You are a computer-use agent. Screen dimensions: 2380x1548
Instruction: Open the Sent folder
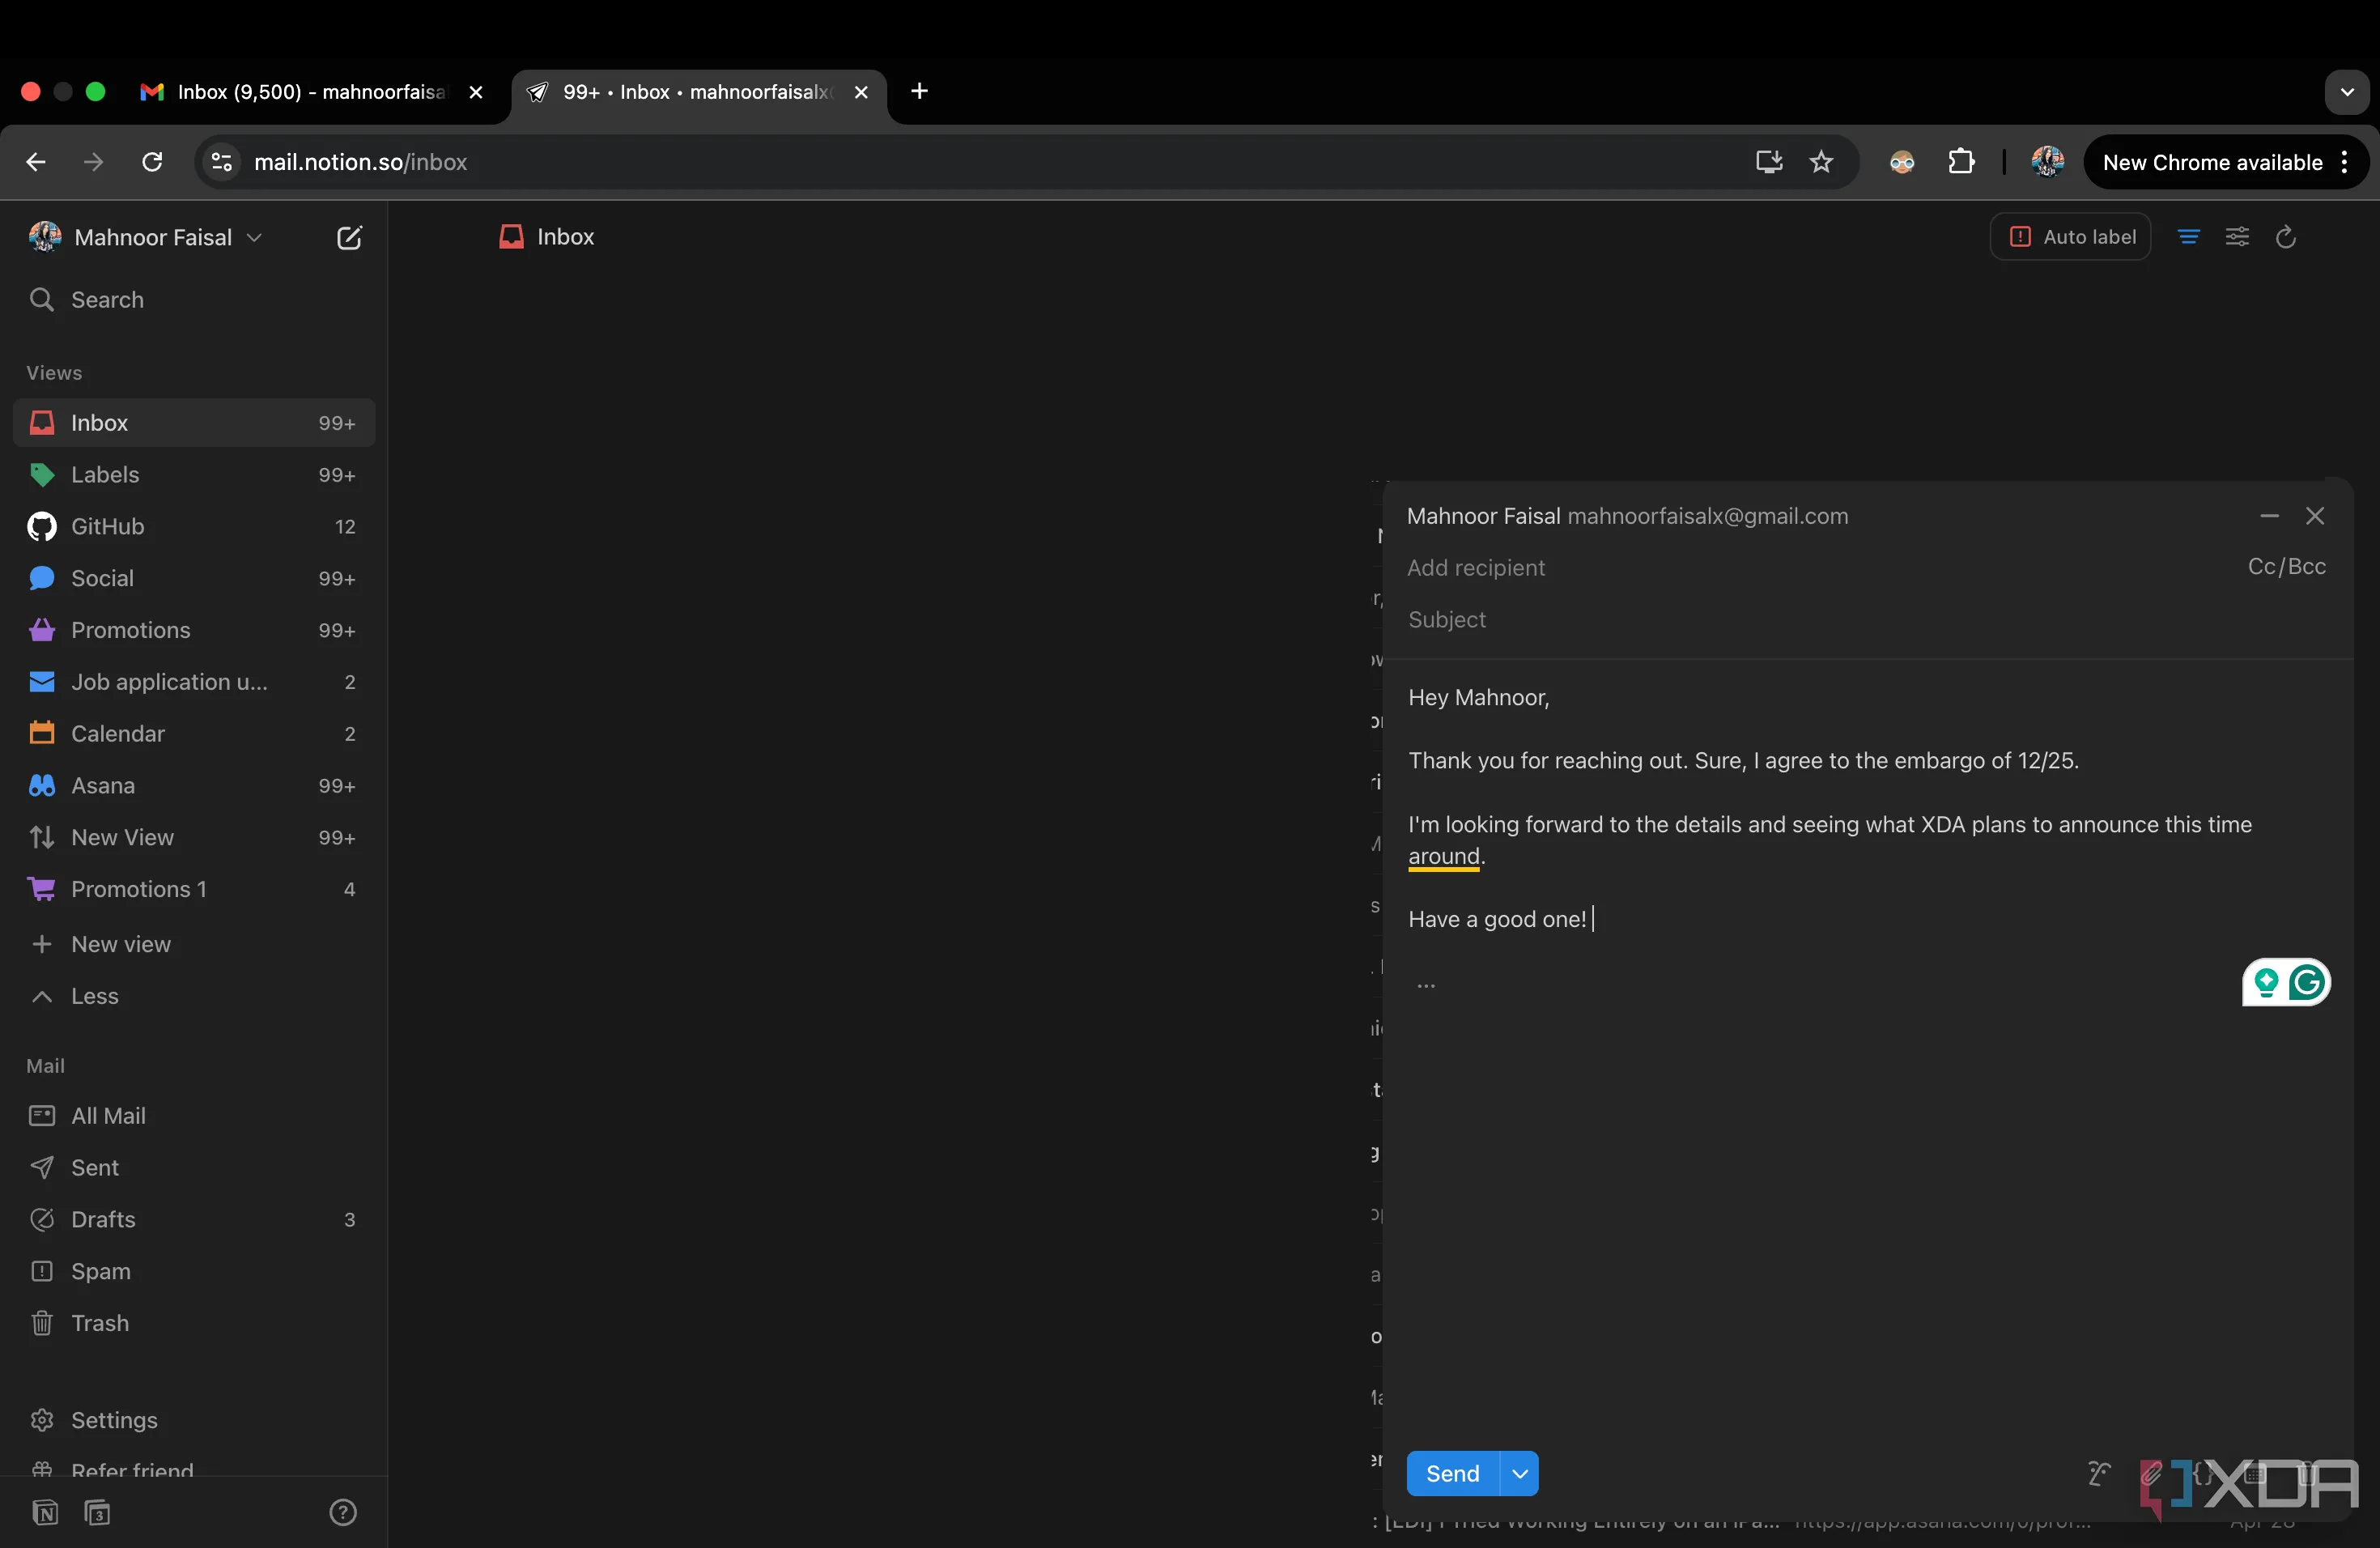[x=194, y=1168]
